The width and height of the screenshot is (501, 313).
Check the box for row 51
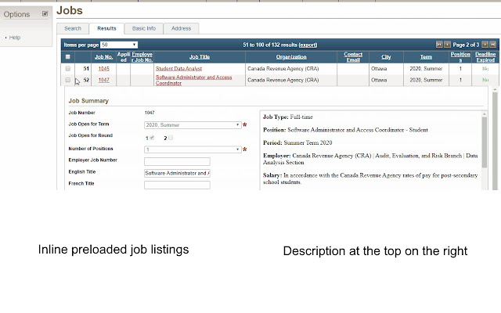click(x=68, y=68)
